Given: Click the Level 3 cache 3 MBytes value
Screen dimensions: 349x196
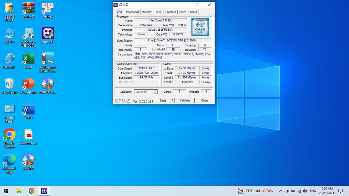Looking at the screenshot, I should coord(187,82).
